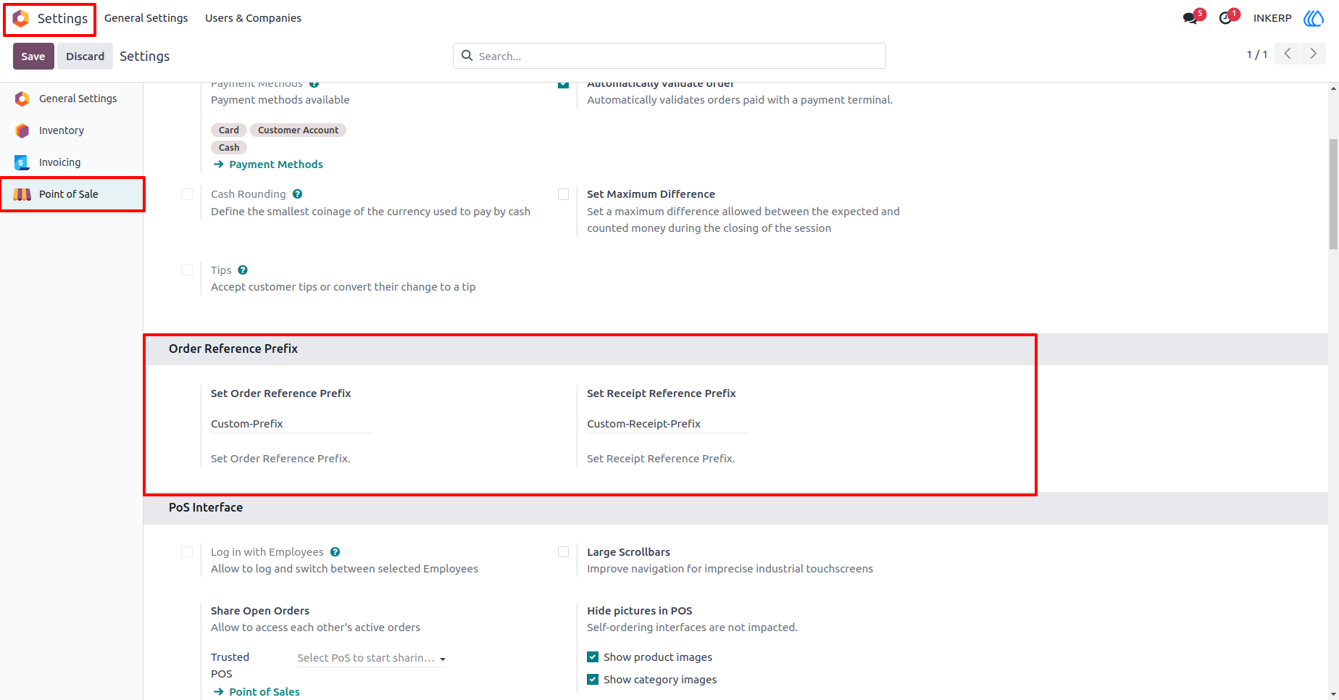Click the INKERP company name
1339x700 pixels.
(1272, 18)
